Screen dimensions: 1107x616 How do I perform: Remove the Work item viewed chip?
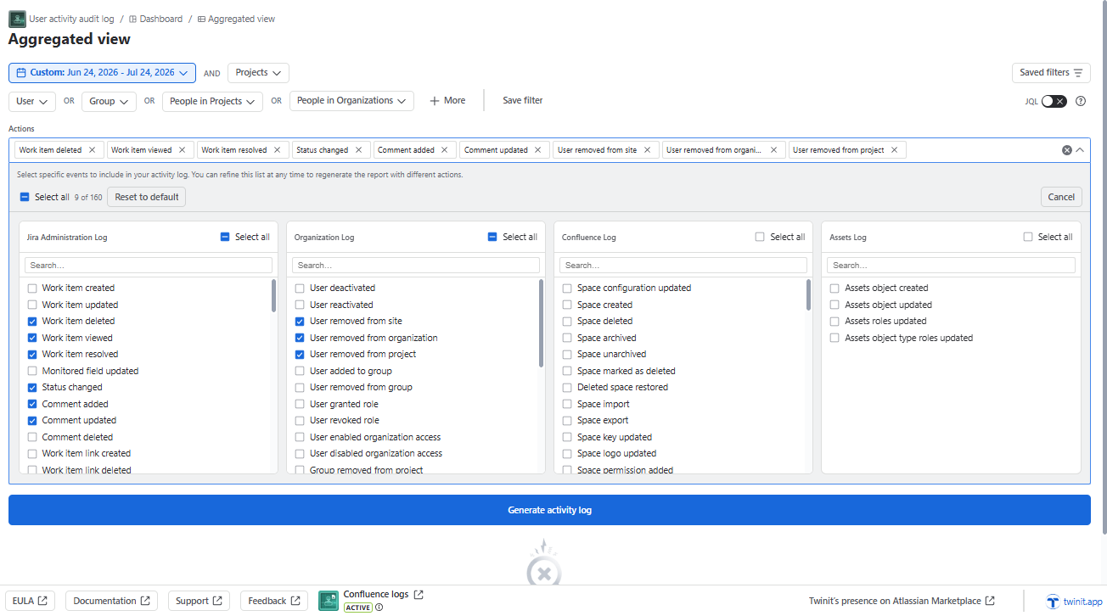click(x=182, y=150)
